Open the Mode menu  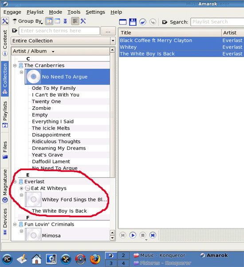tap(55, 12)
